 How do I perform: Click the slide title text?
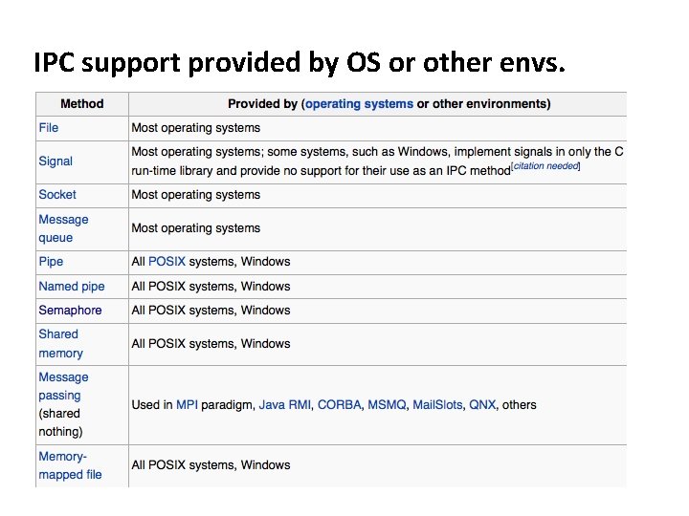click(300, 63)
